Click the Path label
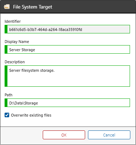The image size is (136, 145). click(x=8, y=95)
